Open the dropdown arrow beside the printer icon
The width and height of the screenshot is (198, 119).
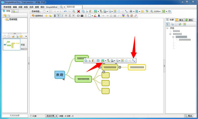[134, 11]
